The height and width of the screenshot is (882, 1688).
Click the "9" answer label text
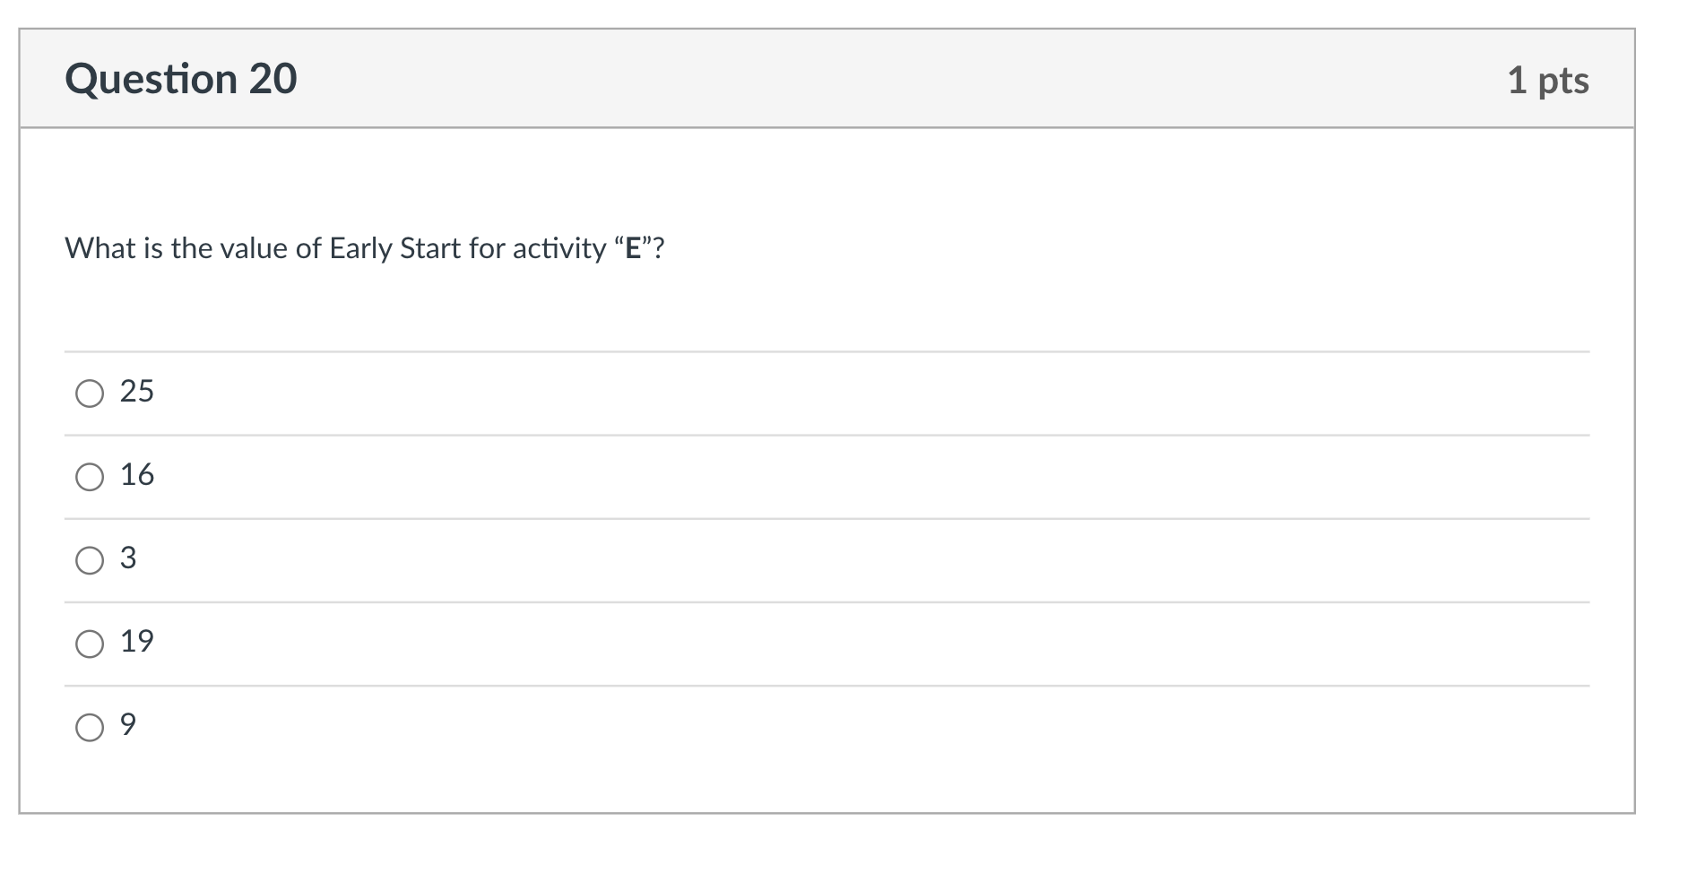coord(128,724)
